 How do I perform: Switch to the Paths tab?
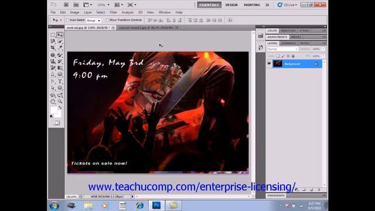305,43
